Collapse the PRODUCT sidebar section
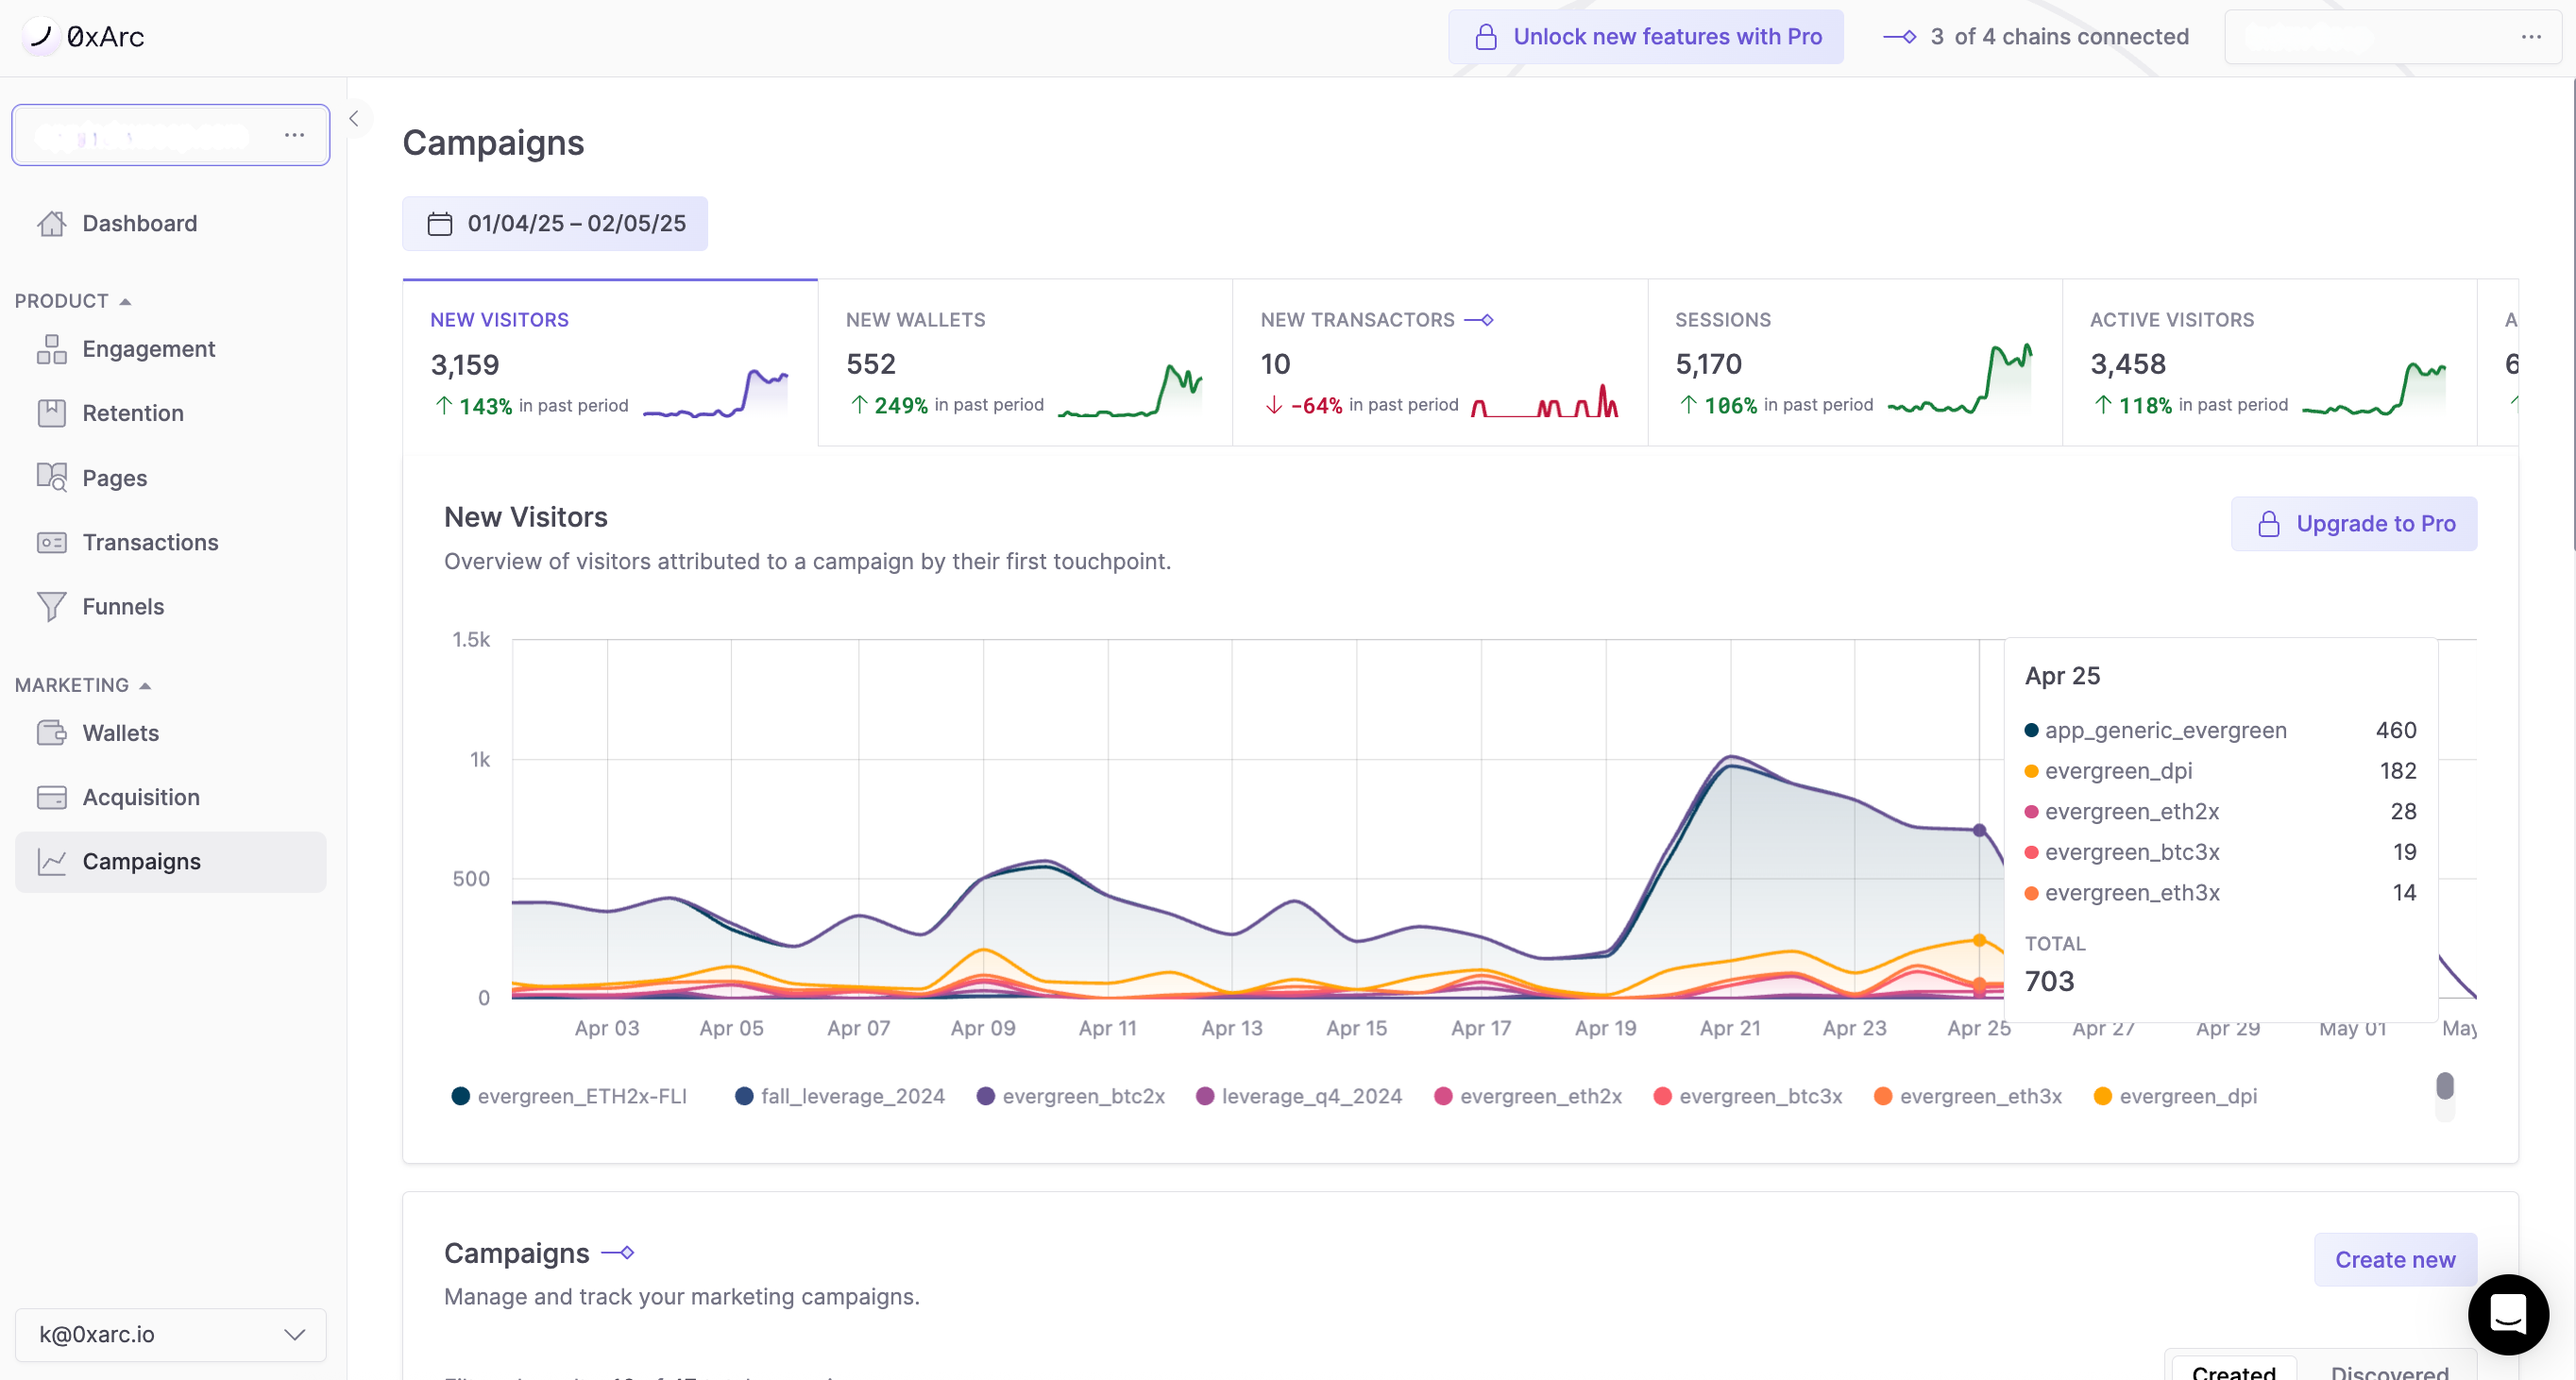 125,302
